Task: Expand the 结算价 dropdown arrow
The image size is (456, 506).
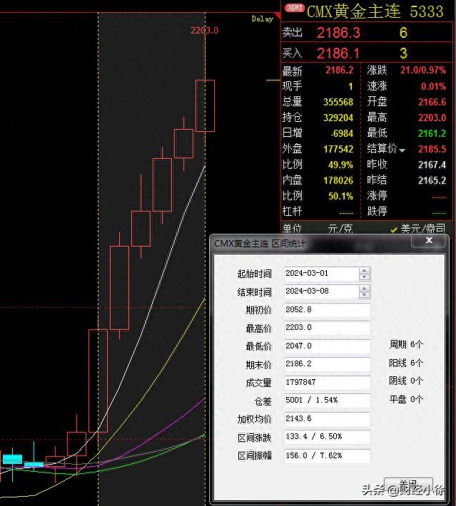Action: (402, 150)
